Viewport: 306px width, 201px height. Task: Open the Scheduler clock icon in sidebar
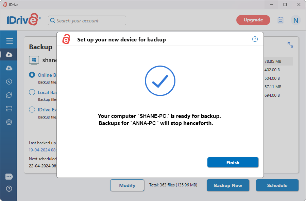(x=9, y=81)
